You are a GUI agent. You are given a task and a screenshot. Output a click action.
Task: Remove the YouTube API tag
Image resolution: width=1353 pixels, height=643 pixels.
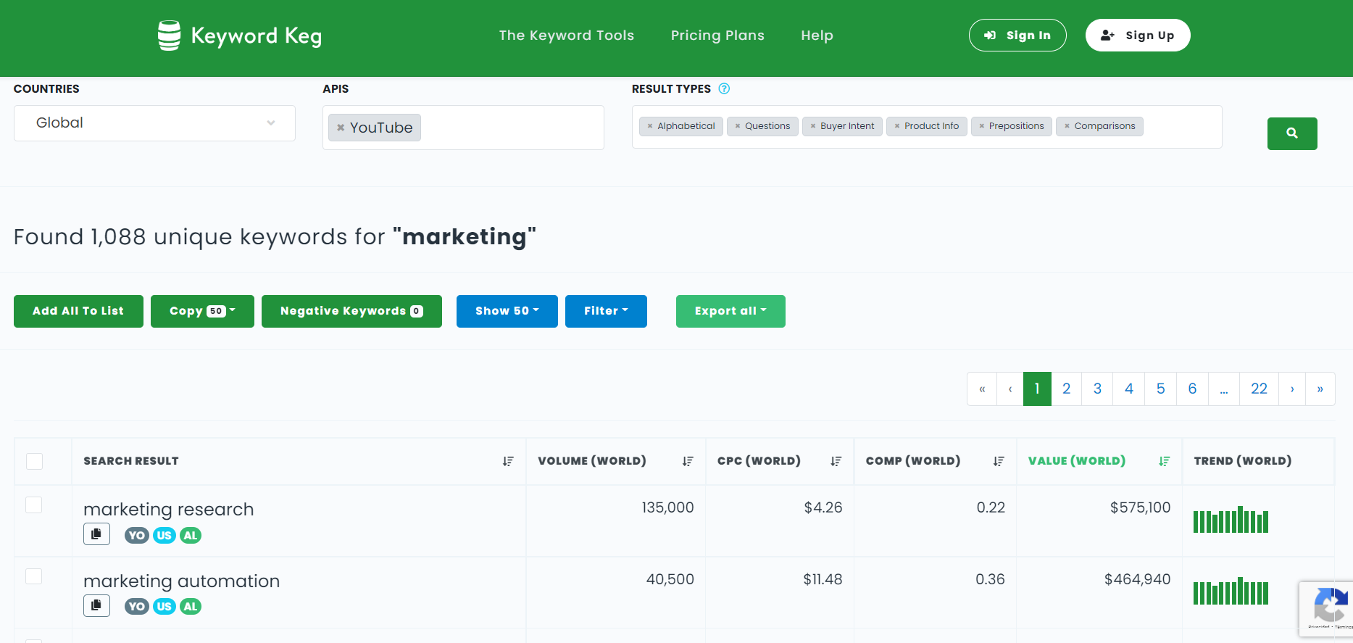click(x=341, y=128)
